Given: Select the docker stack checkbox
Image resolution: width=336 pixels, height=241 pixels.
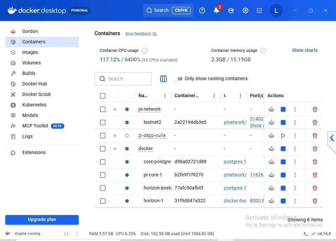Looking at the screenshot, I should coord(103,149).
